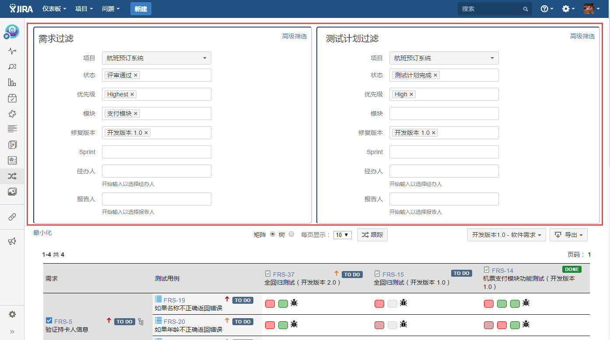Screen dimensions: 610x340
Task: Remove 开发版本 1.0 tag in 测试计划过滤
Action: pyautogui.click(x=434, y=133)
